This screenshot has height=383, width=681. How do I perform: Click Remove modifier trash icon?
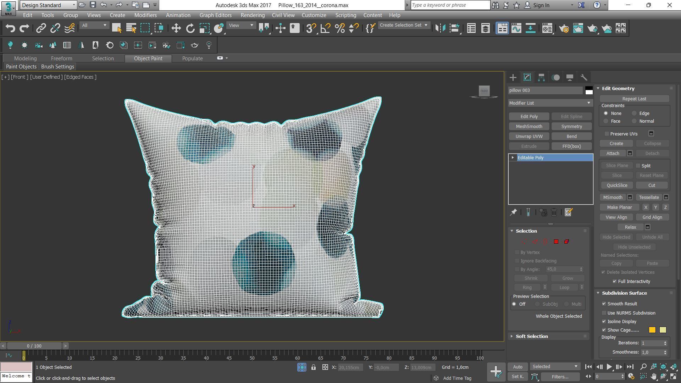pos(554,212)
